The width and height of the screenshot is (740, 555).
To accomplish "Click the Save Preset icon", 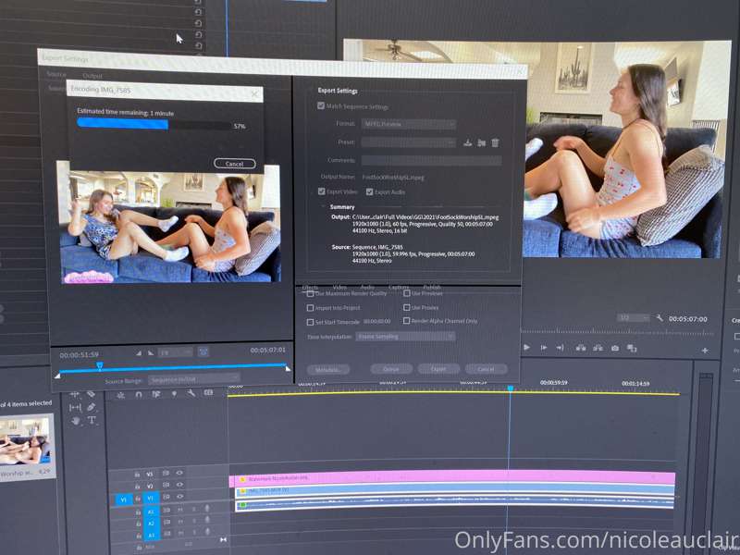I will 468,142.
